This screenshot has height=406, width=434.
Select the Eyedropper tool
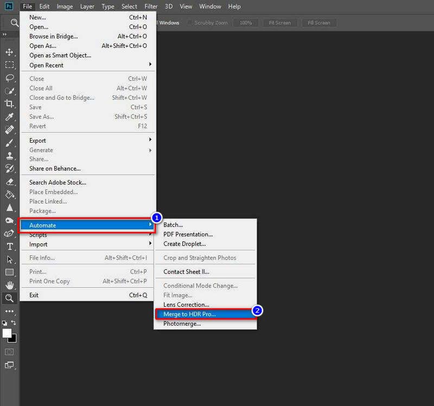tap(9, 117)
